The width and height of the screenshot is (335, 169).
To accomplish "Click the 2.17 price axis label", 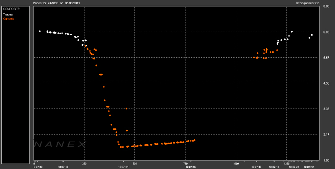I will [326, 134].
